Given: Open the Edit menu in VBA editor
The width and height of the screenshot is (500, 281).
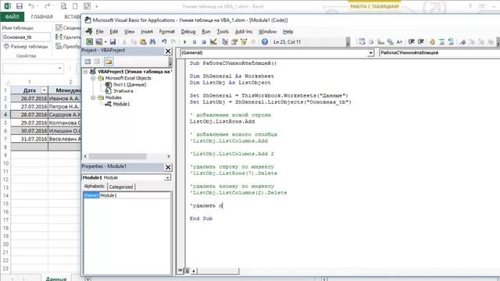Looking at the screenshot, I should click(x=114, y=31).
